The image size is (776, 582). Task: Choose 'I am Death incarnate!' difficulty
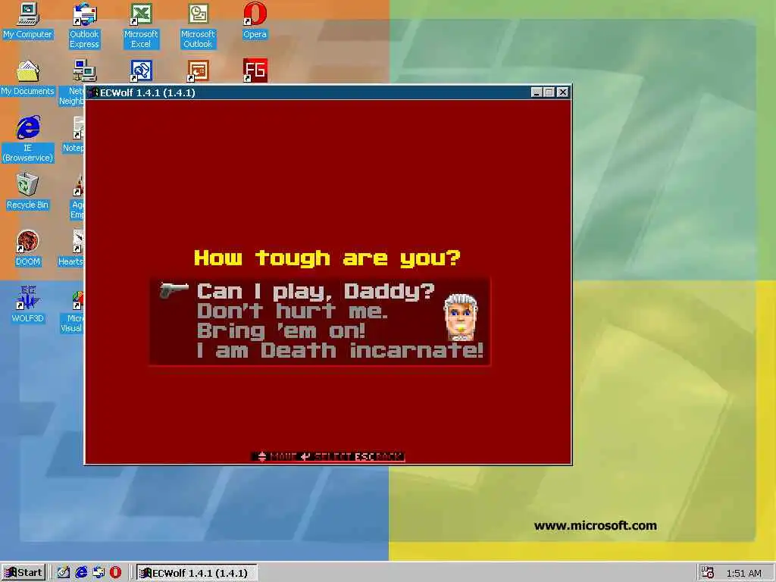(x=339, y=351)
